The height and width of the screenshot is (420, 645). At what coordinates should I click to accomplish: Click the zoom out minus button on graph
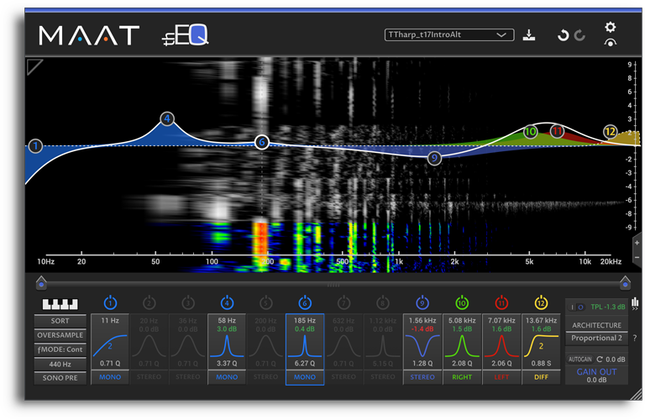coord(637,258)
